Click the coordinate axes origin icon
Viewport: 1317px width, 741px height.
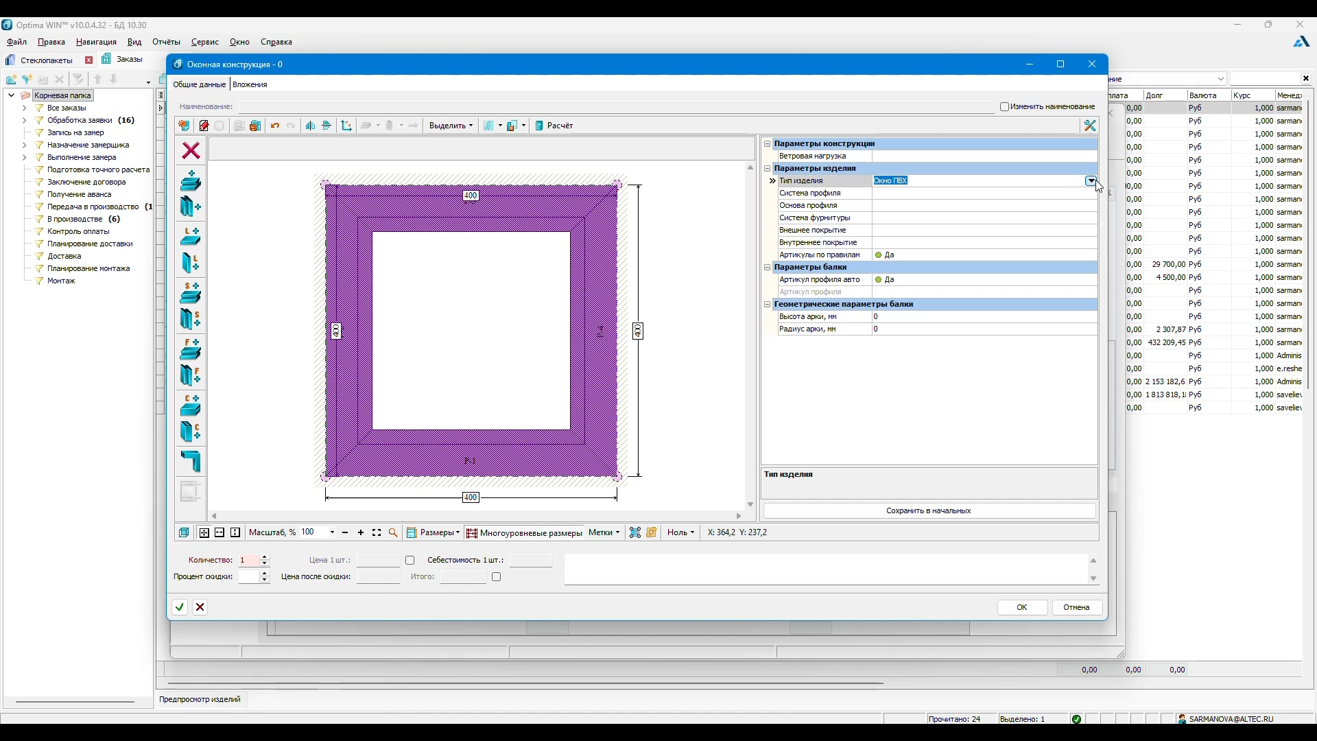point(346,126)
